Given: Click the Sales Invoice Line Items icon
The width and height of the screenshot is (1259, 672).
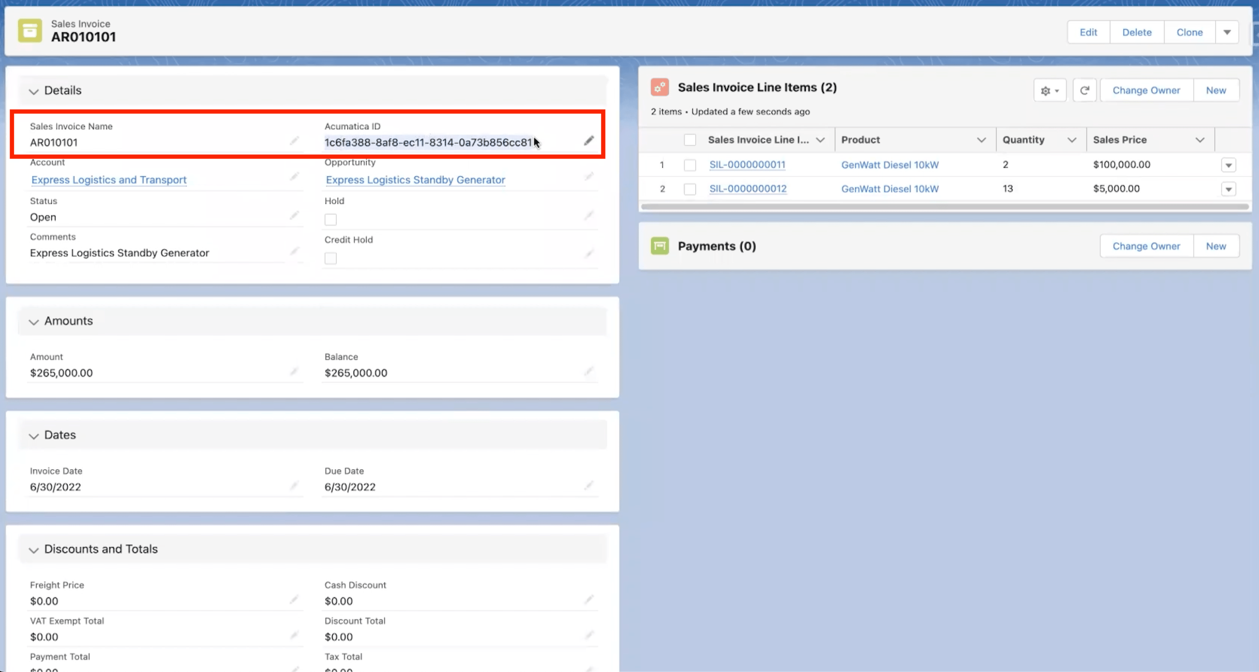Looking at the screenshot, I should 659,88.
